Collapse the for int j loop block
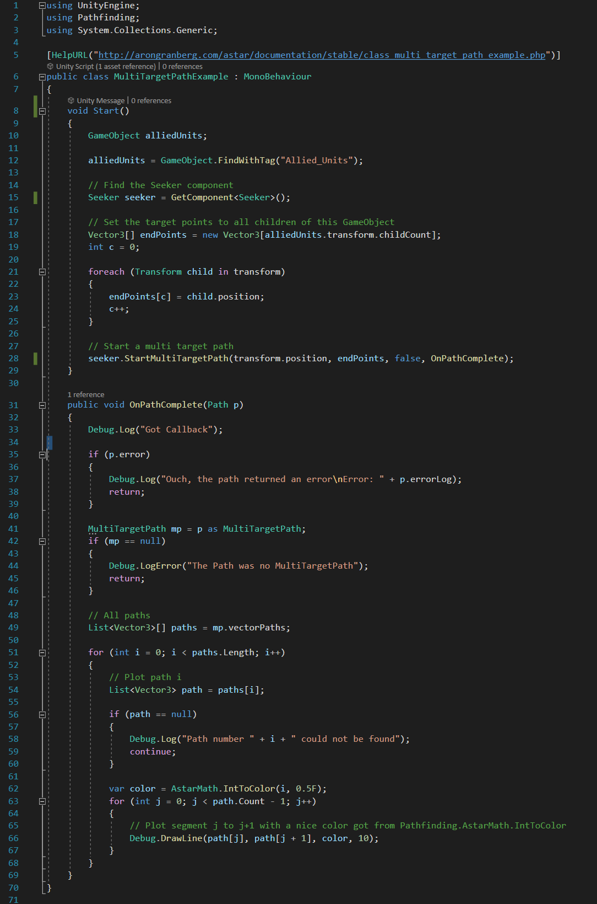The height and width of the screenshot is (904, 597). coord(42,801)
